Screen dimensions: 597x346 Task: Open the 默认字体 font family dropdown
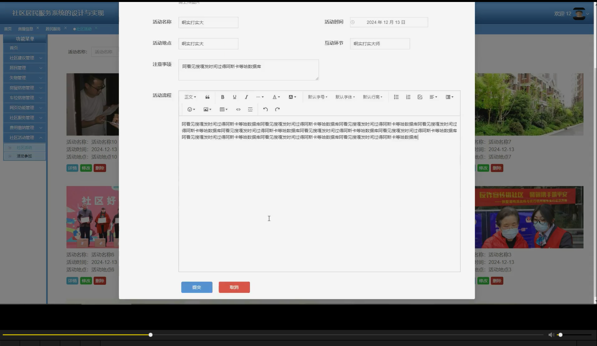coord(345,97)
